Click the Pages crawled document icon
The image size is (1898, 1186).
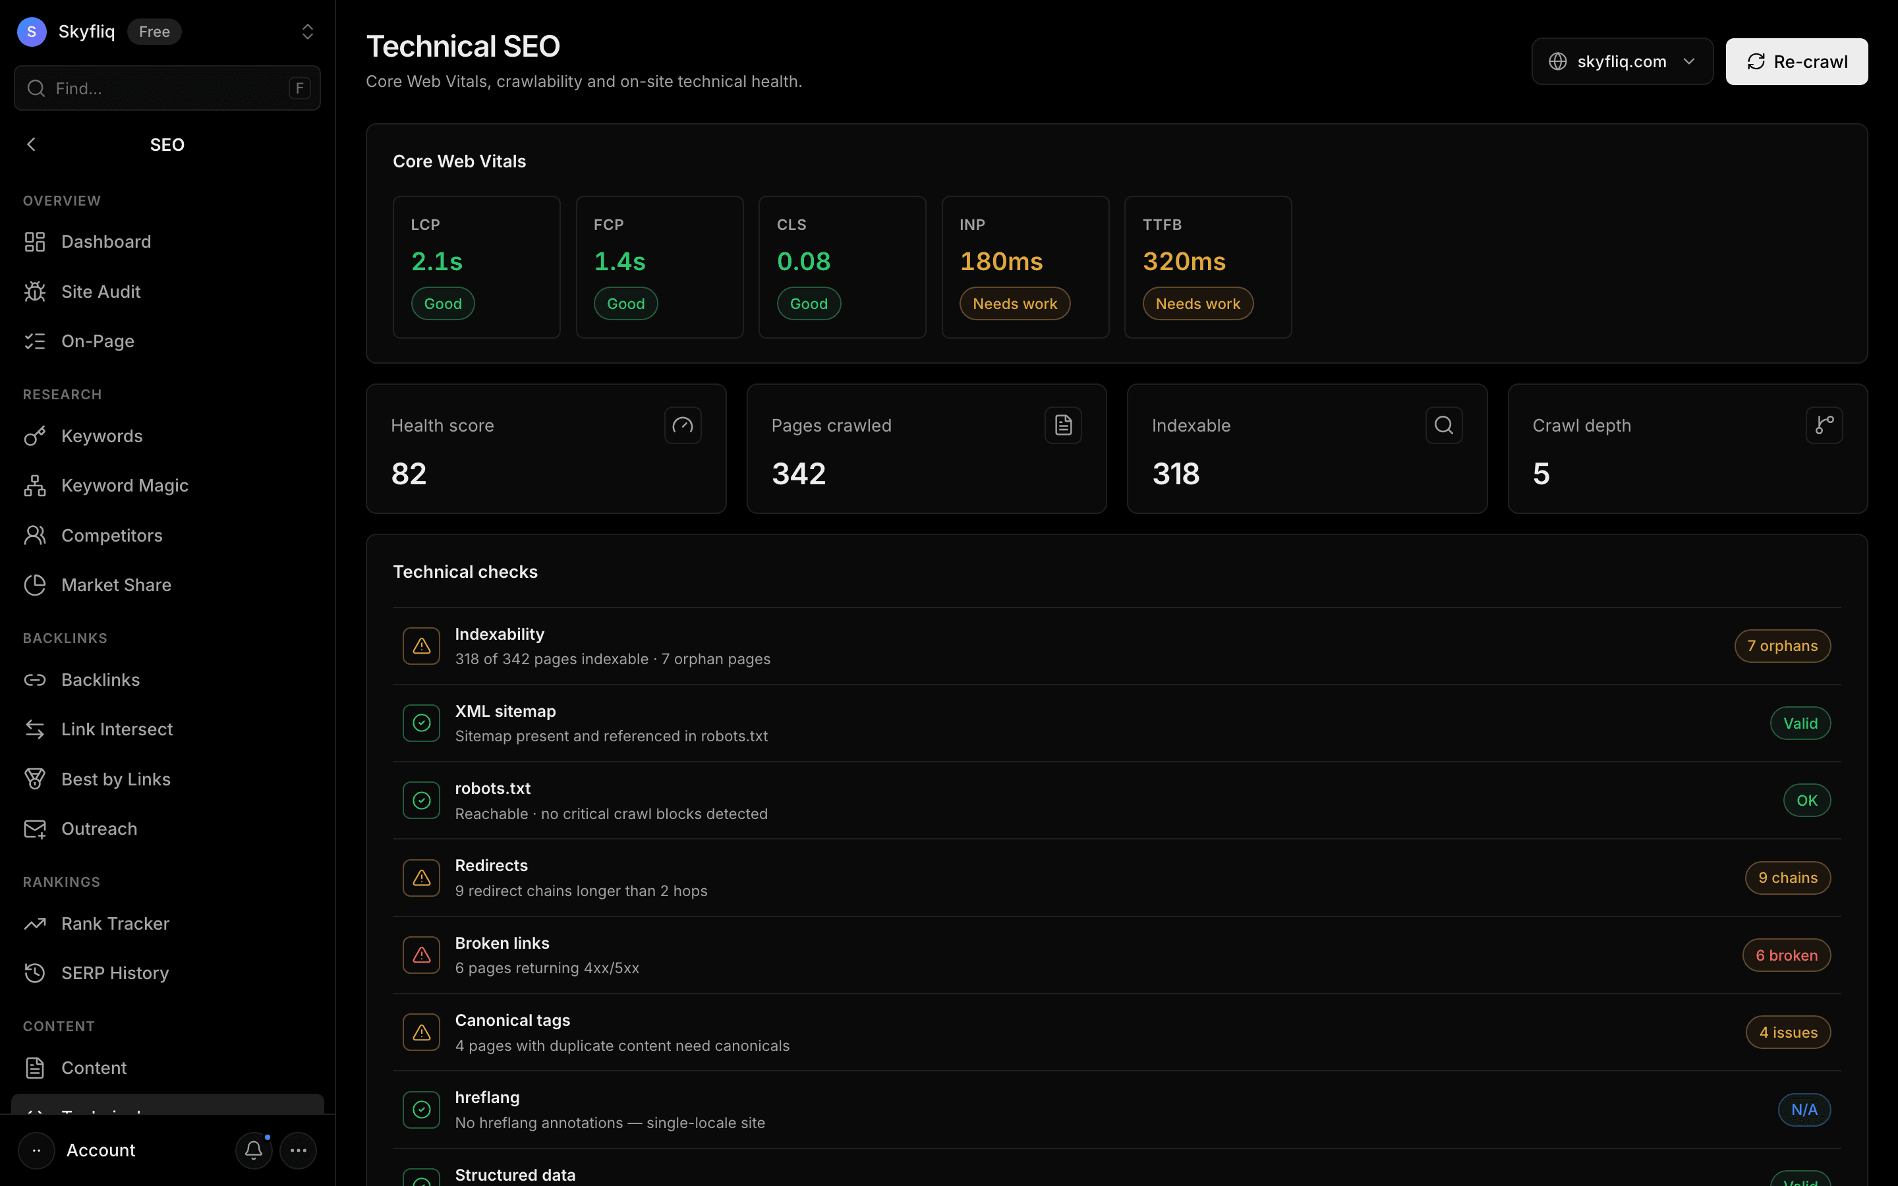[1063, 425]
